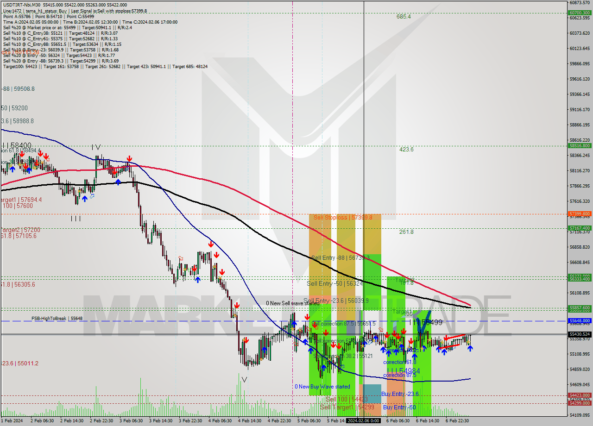Click the '5 Feb 06:30' time axis label
Screen dimensions: 593x426
309,421
